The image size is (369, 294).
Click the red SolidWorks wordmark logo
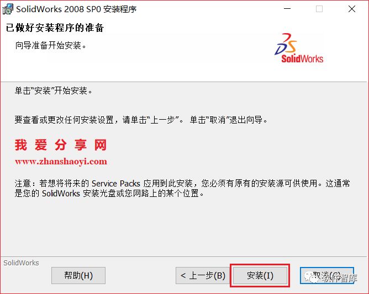pos(302,59)
